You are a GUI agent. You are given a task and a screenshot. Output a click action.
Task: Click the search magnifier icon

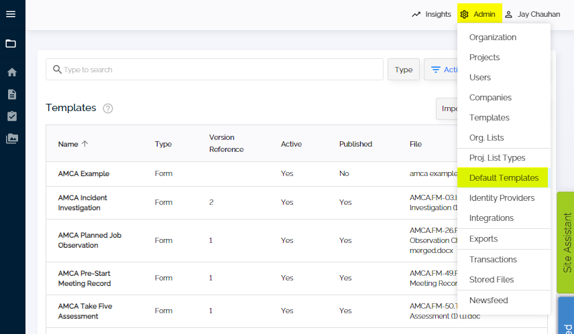click(57, 70)
